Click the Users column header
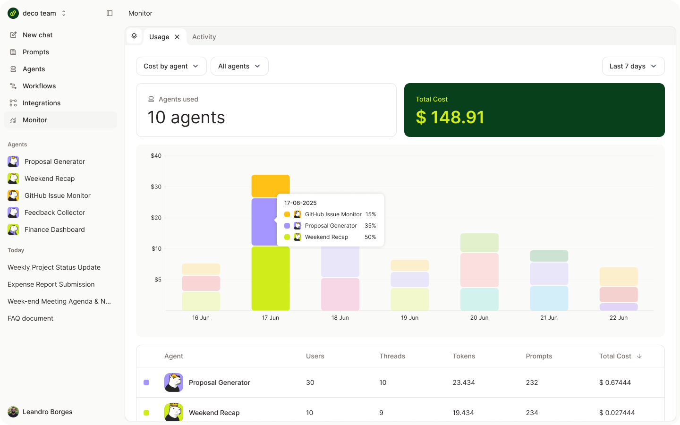680x425 pixels. [315, 356]
